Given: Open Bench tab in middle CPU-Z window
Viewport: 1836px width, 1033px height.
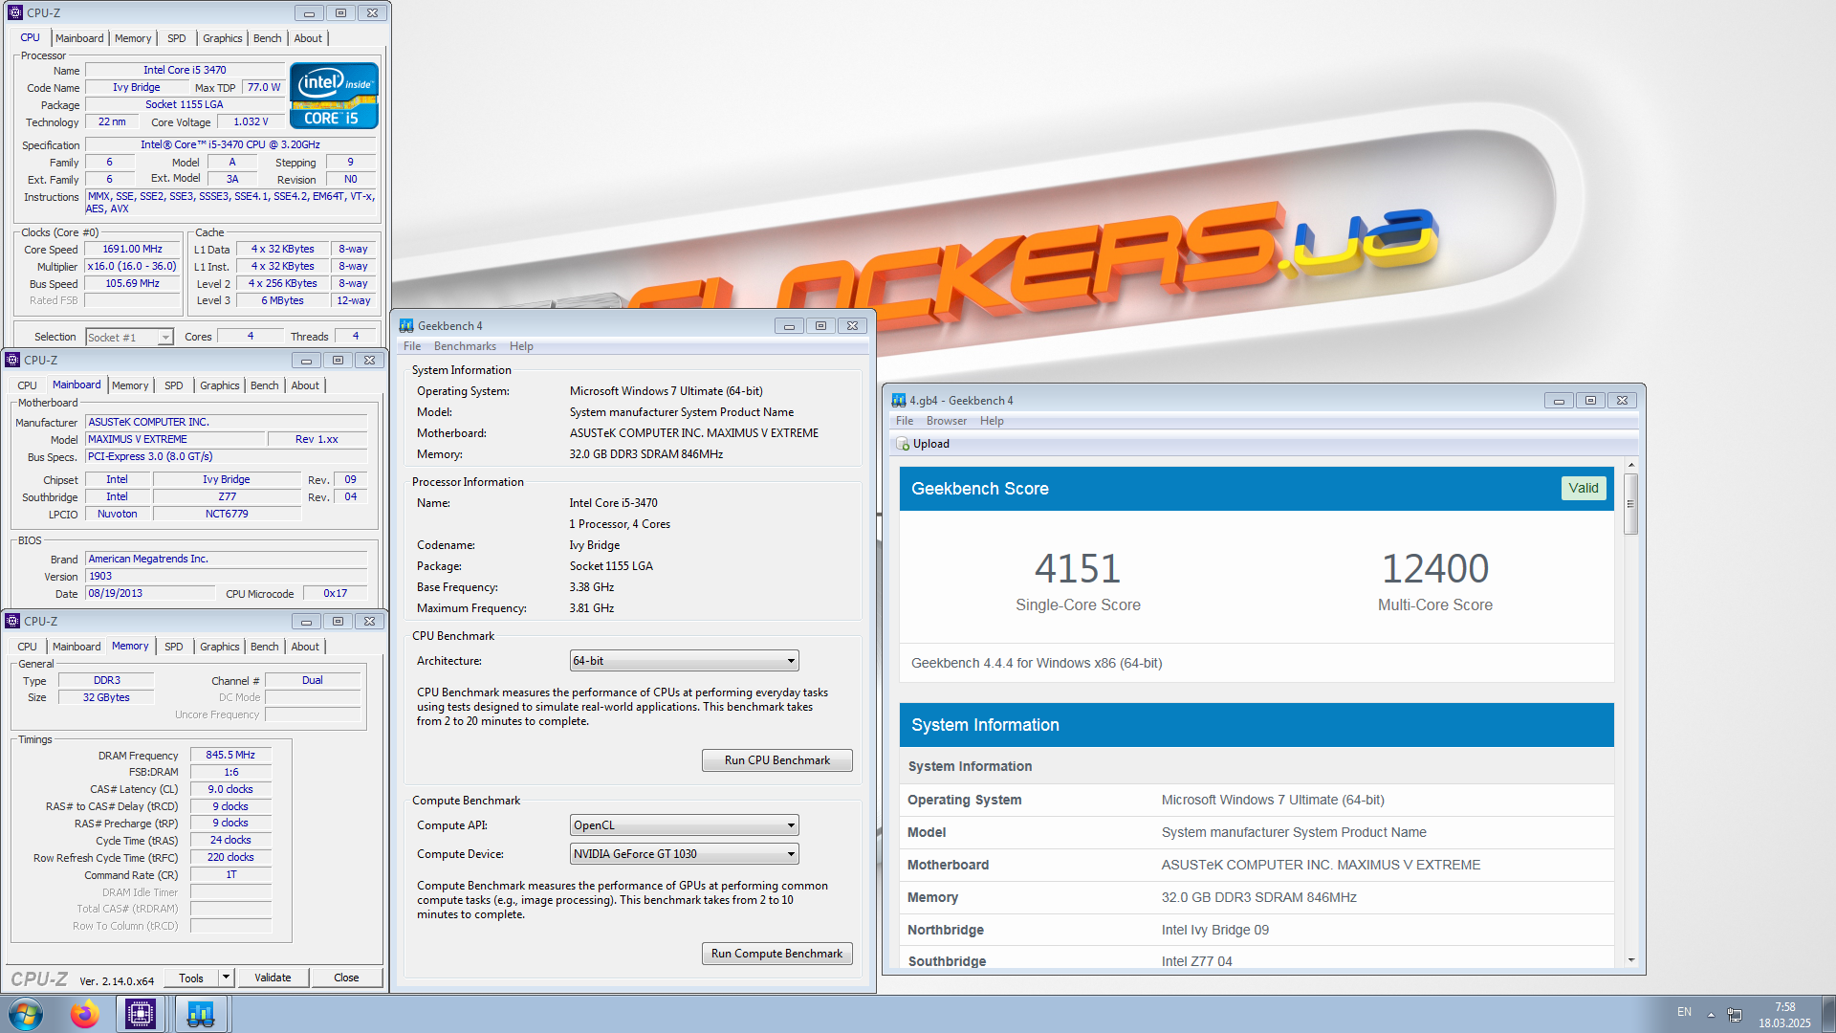Looking at the screenshot, I should 265,385.
